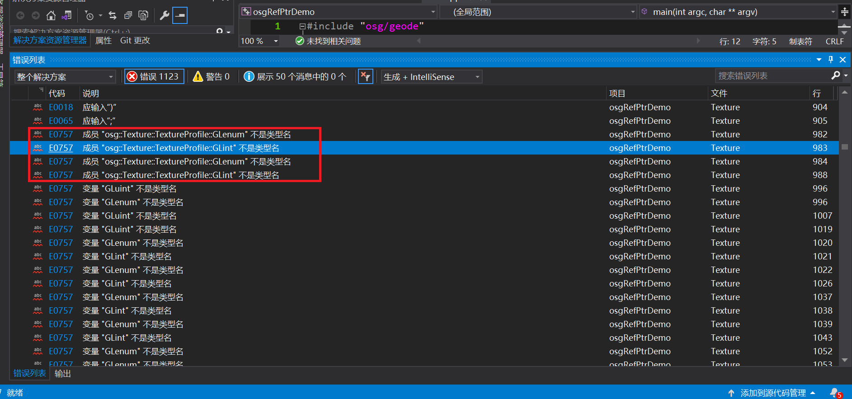Open the osgRefPtrDemo project dropdown
This screenshot has height=399, width=852.
[339, 12]
